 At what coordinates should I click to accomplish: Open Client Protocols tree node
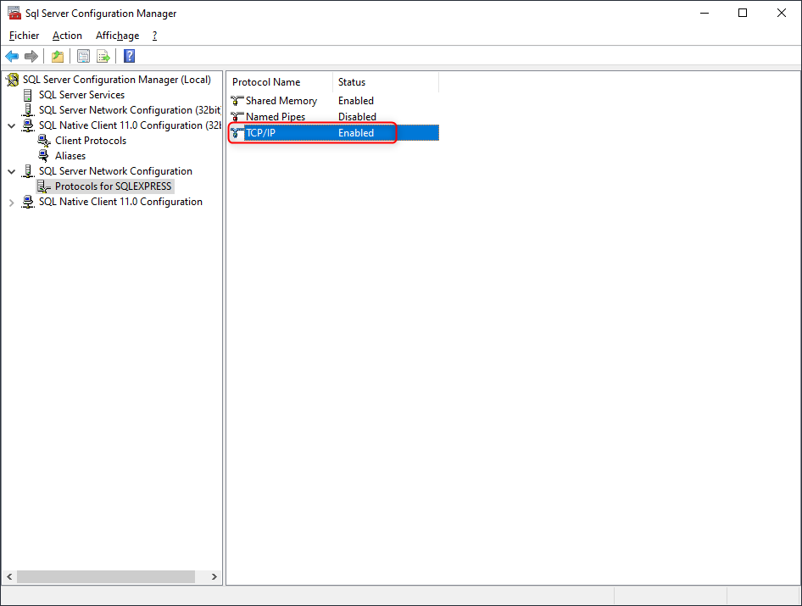tap(90, 141)
